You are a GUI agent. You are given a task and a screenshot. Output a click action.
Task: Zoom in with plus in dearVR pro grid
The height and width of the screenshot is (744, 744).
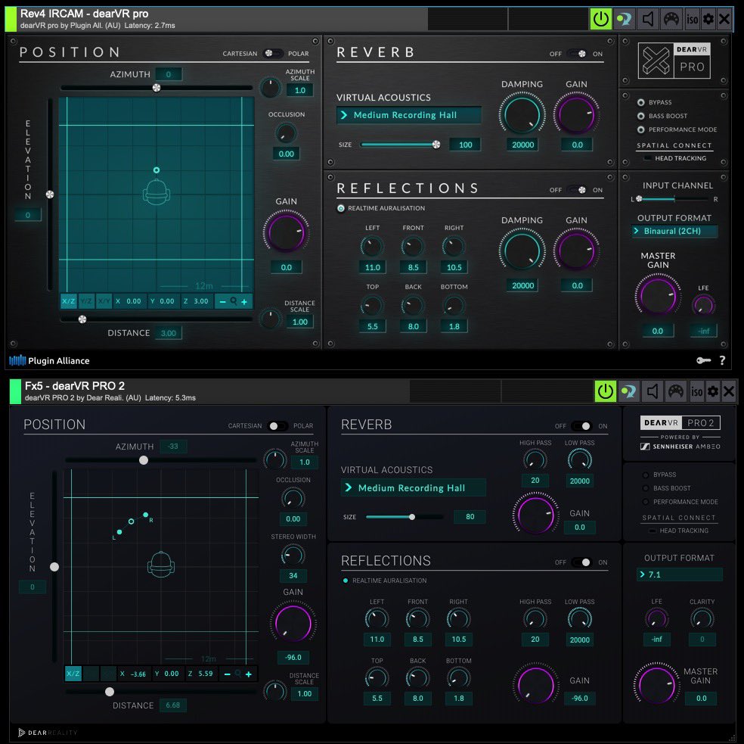[244, 302]
